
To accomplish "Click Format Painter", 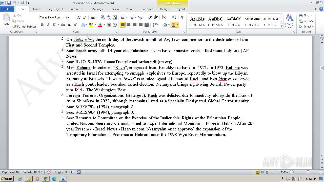I will point(24,27).
